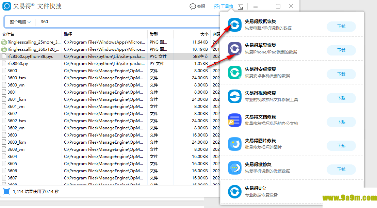Select the file name 3601
This screenshot has height=208, width=377.
pyautogui.click(x=12, y=92)
